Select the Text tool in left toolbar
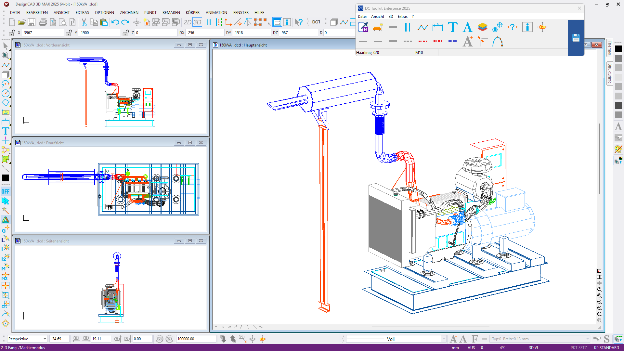This screenshot has width=624, height=351. pyautogui.click(x=6, y=131)
